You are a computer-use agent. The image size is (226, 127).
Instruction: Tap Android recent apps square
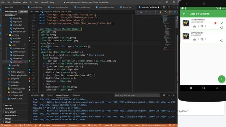217,88
